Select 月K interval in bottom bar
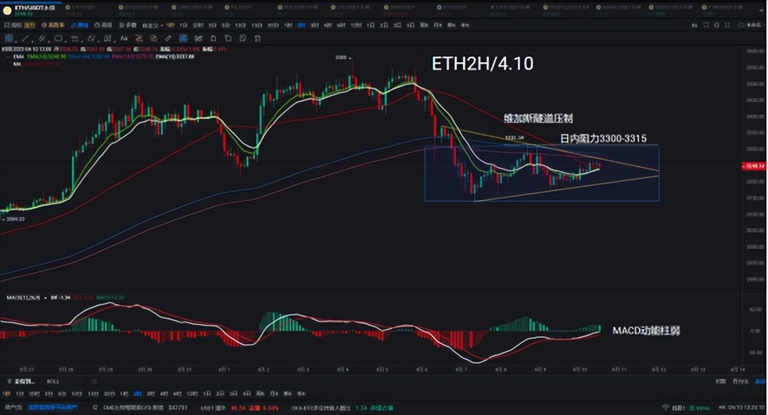 click(274, 394)
